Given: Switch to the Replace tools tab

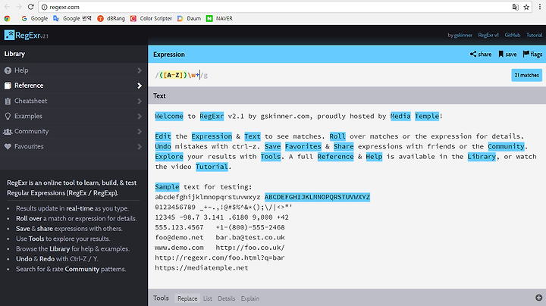Looking at the screenshot, I should tap(187, 298).
